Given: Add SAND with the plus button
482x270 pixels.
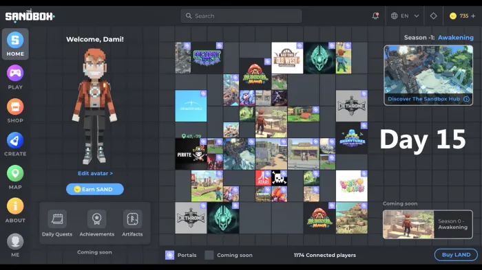Looking at the screenshot, I should tap(473, 16).
